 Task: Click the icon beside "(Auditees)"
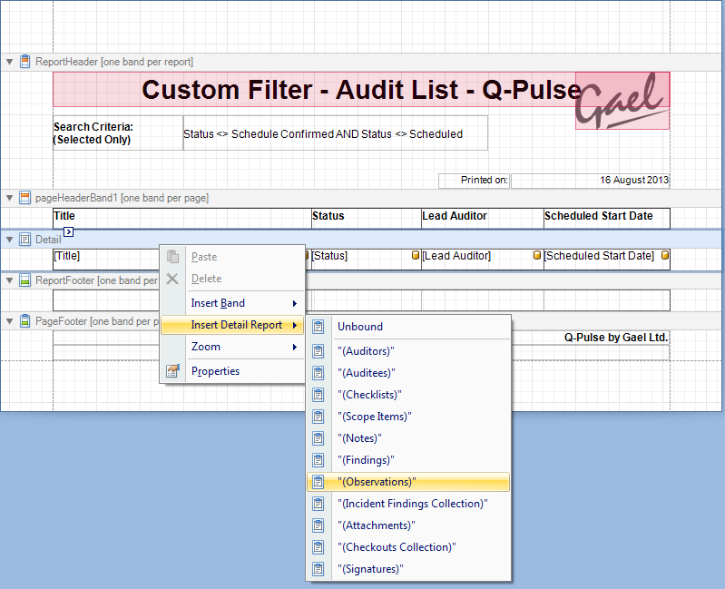[318, 373]
